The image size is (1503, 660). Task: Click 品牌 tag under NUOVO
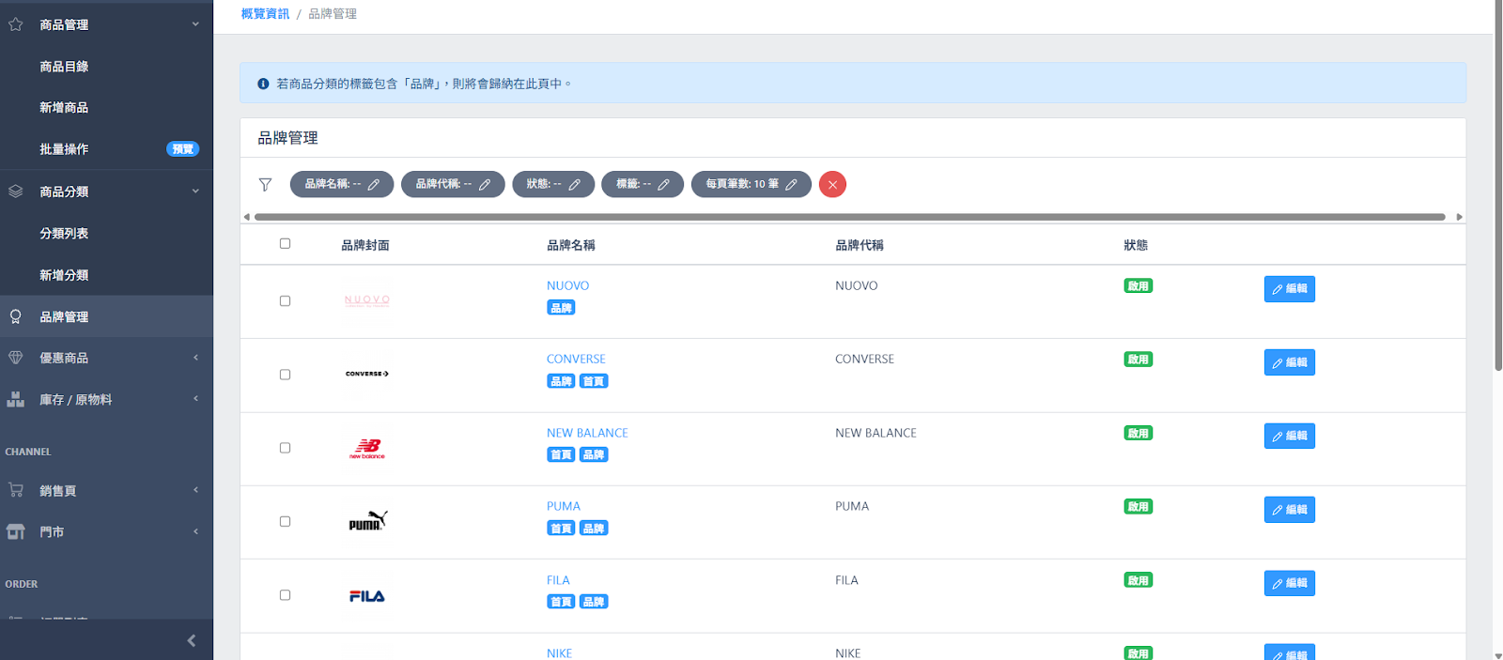click(561, 308)
